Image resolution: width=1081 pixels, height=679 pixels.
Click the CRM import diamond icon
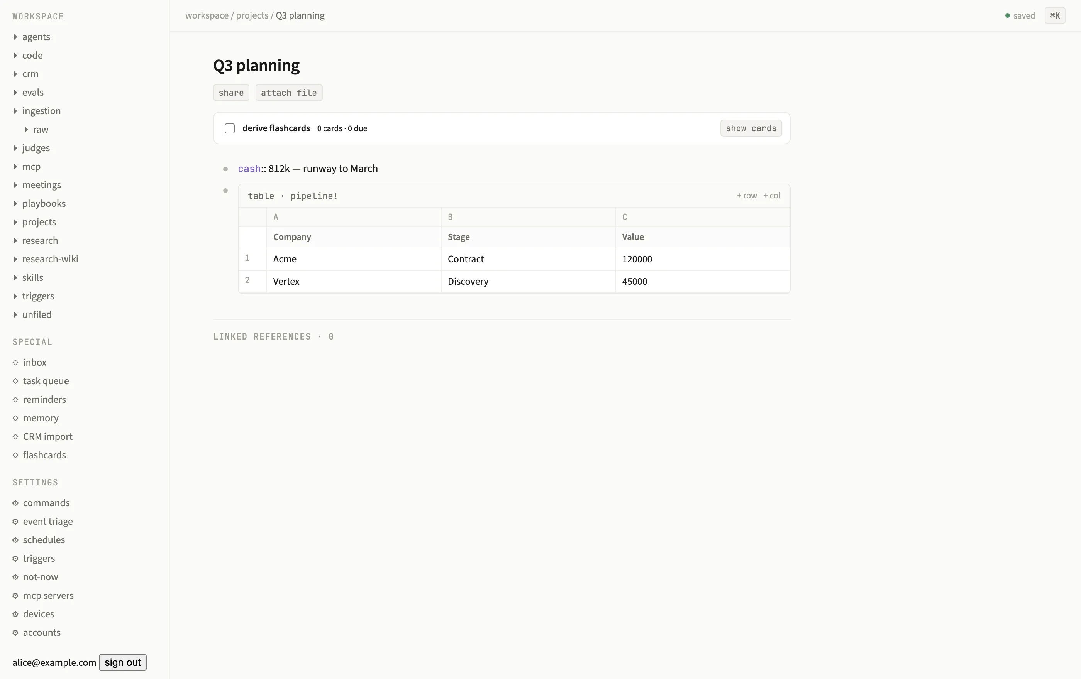click(x=15, y=437)
